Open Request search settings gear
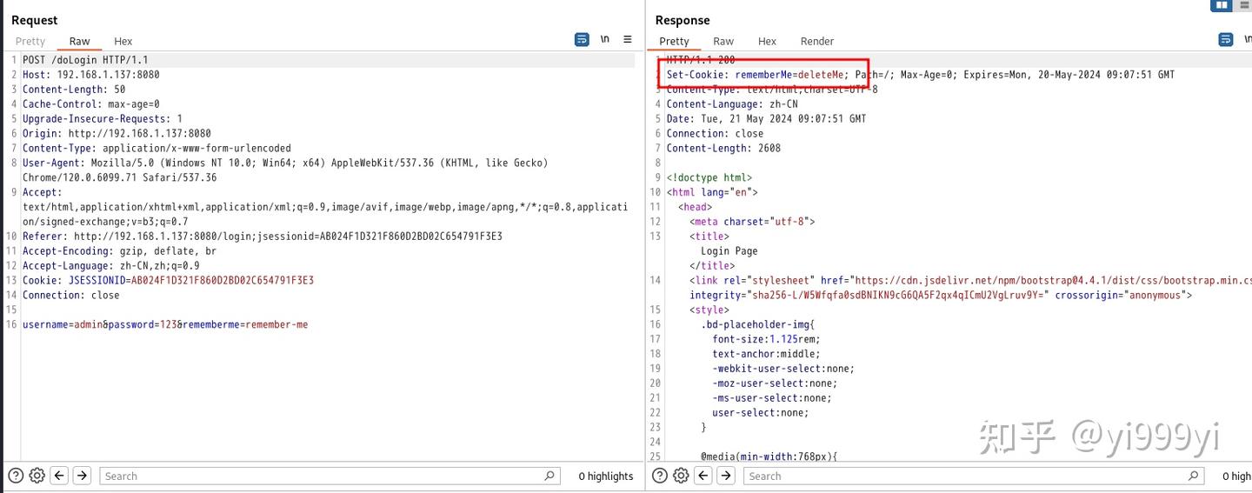 click(x=37, y=476)
